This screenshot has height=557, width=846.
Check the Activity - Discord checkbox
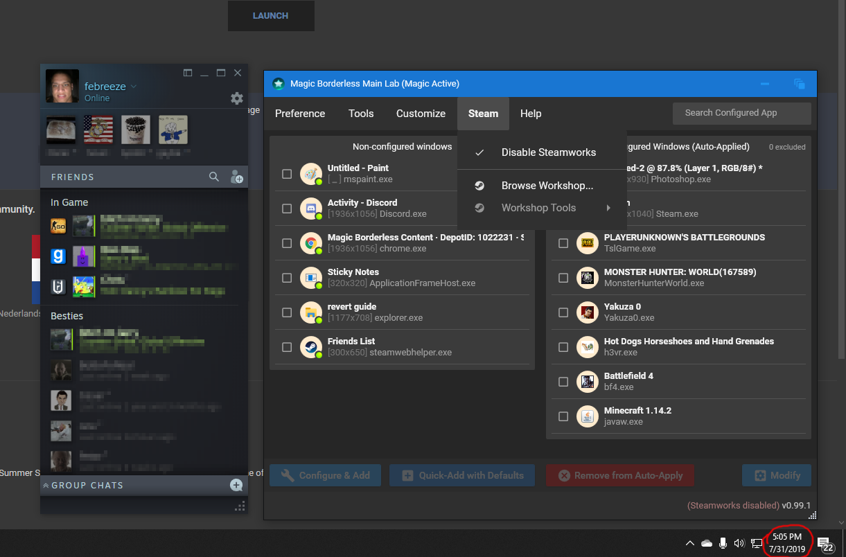(x=287, y=209)
